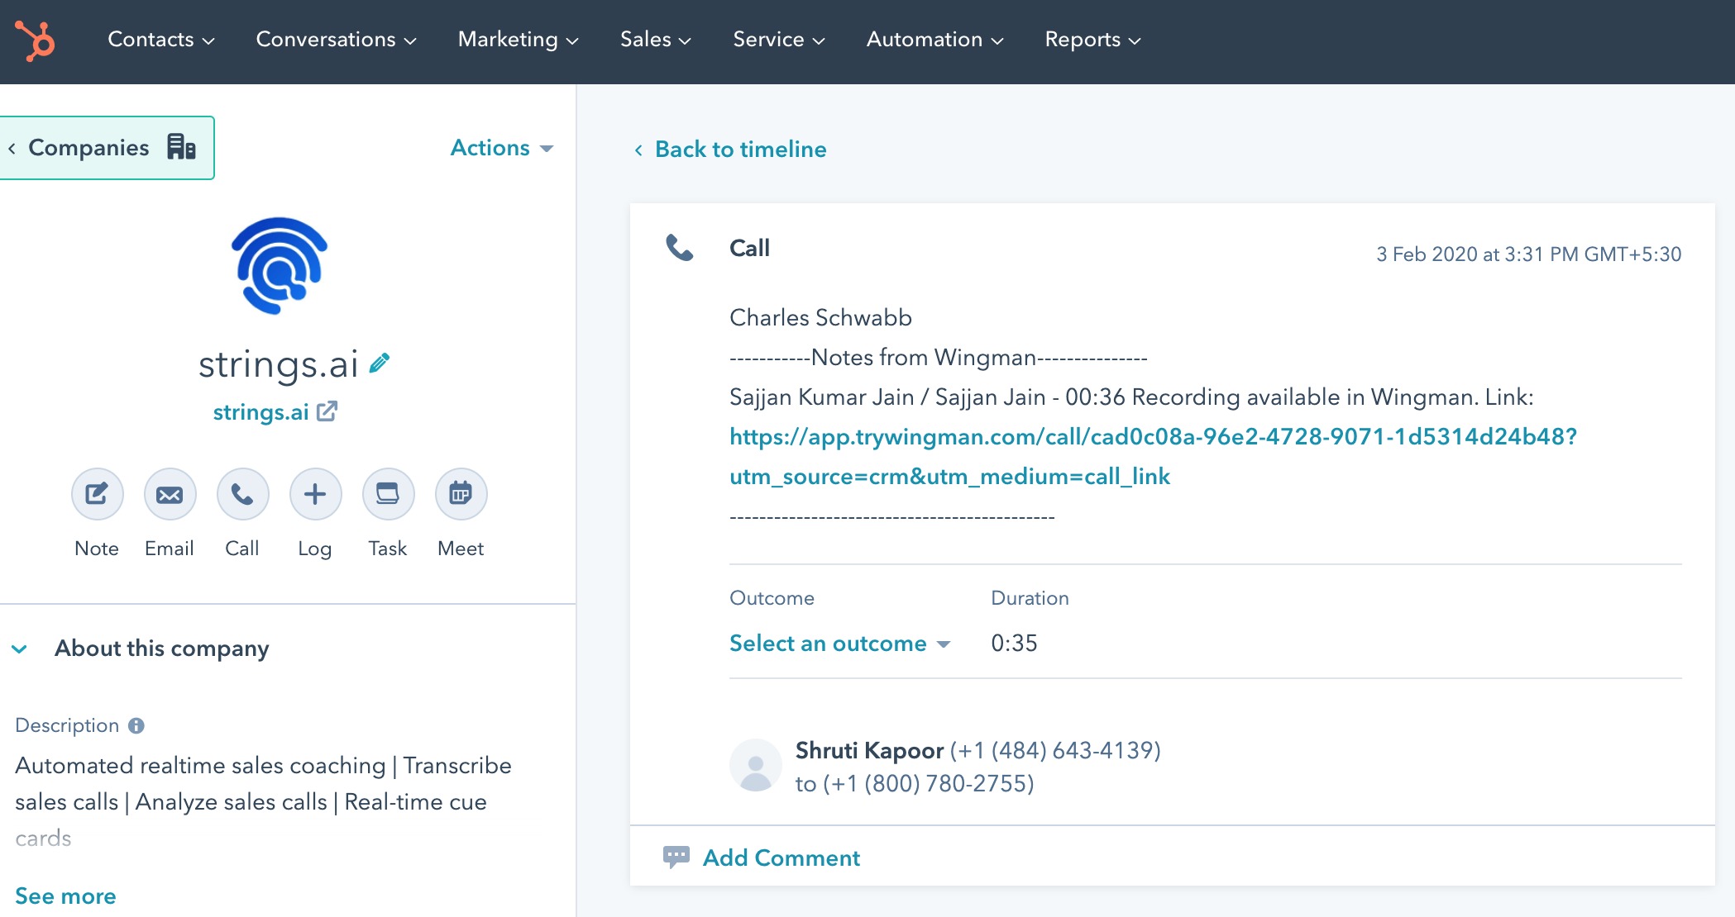
Task: Click the Call phone icon in card
Action: 680,248
